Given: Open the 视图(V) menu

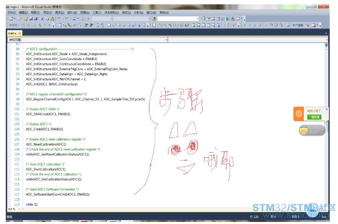Looking at the screenshot, I should tap(35, 13).
